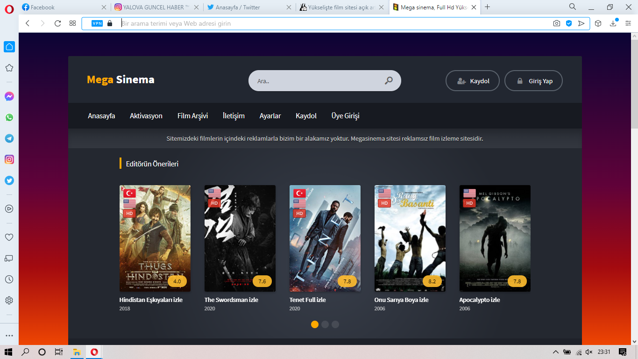Open Messenger in the Opera sidebar

tap(9, 96)
